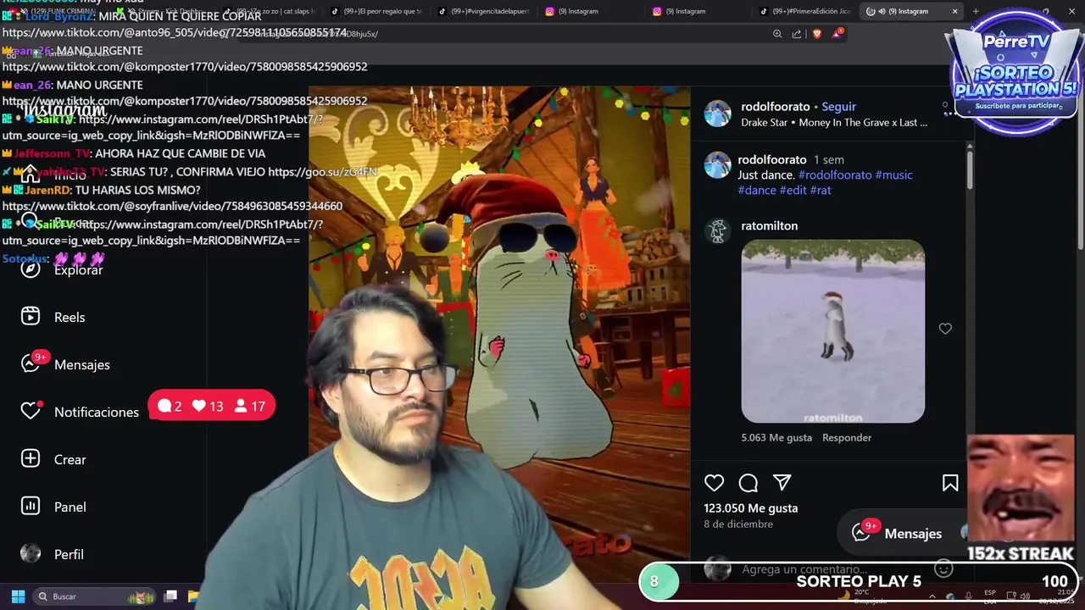The height and width of the screenshot is (610, 1085).
Task: Open ratomilton's rat GIF comment
Action: point(833,331)
